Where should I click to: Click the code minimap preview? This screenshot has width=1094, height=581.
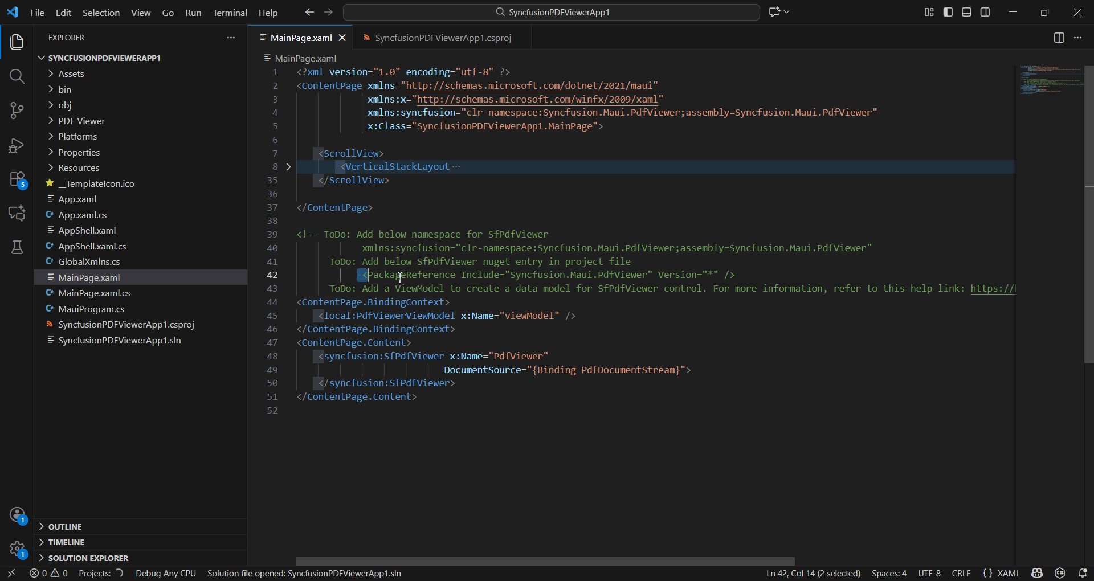tap(1051, 80)
